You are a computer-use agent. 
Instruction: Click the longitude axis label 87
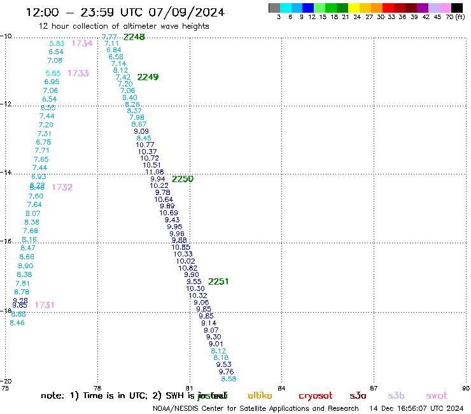pos(374,388)
